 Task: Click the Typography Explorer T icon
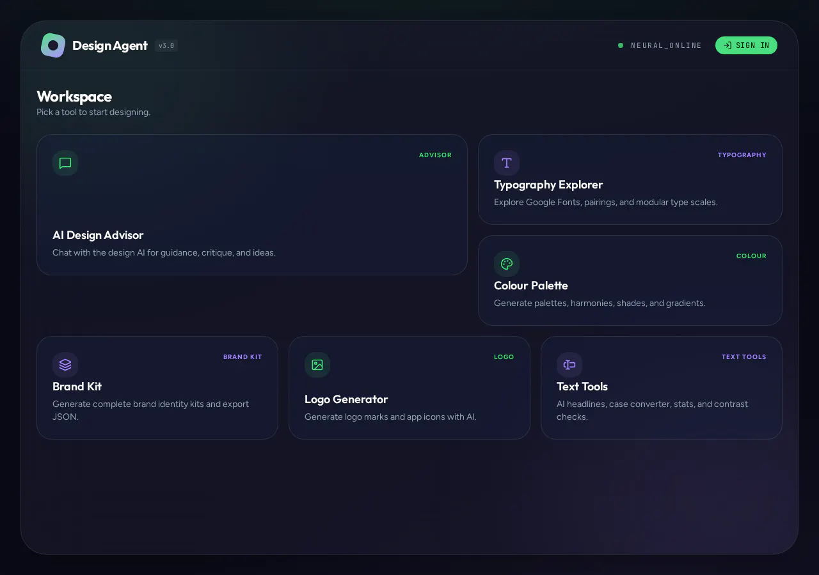point(507,163)
